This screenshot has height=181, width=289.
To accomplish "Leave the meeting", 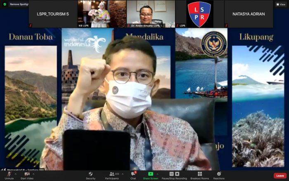I will [x=280, y=176].
